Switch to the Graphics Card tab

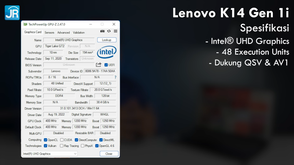33,32
